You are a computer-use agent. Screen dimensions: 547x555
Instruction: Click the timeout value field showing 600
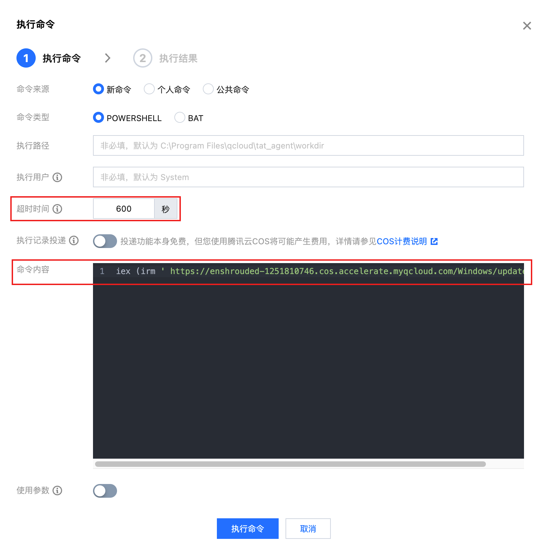click(x=124, y=209)
